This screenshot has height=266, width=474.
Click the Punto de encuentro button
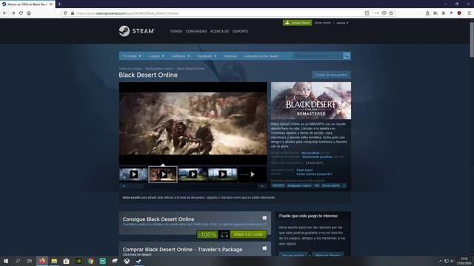(x=331, y=75)
